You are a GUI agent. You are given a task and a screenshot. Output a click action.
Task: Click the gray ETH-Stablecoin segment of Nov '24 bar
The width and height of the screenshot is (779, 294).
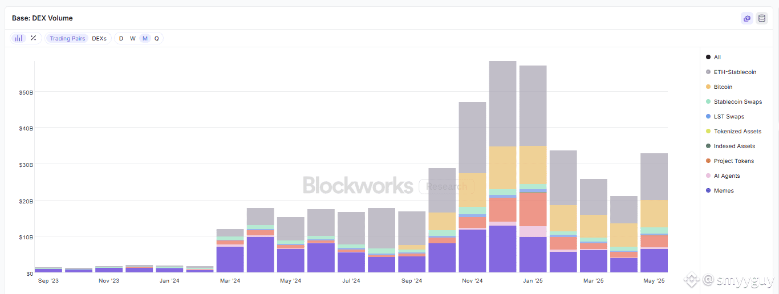472,137
